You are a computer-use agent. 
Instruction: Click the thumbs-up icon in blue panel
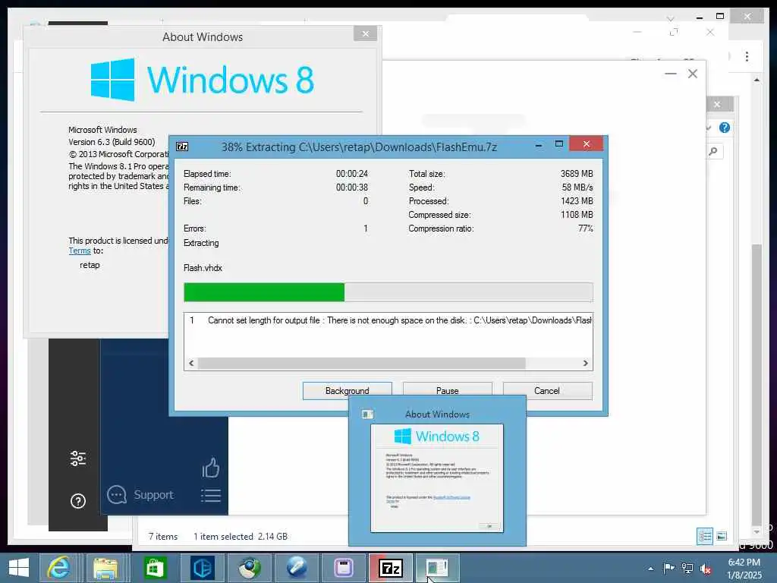(x=211, y=468)
